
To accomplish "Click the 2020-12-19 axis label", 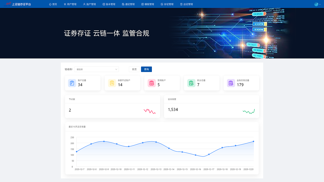I will [235, 169].
